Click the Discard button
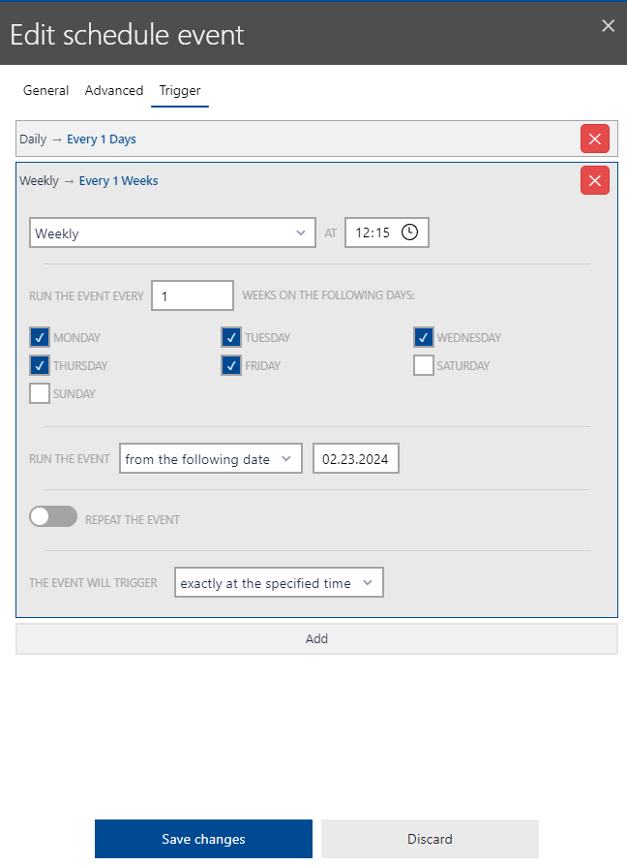Screen dimensions: 627x866 [430, 839]
